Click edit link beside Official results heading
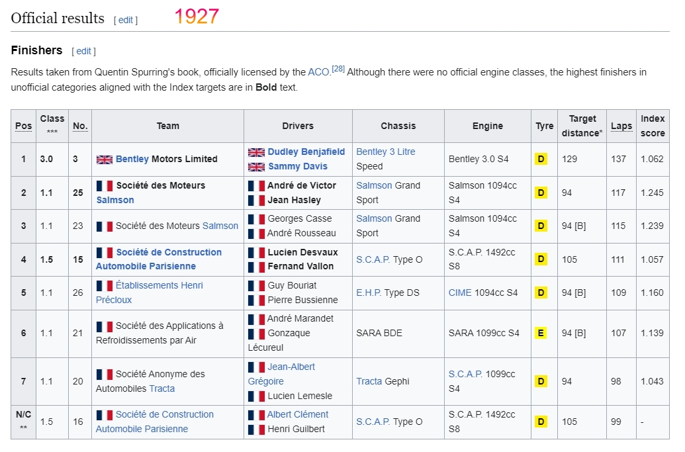This screenshot has height=452, width=685. (125, 20)
